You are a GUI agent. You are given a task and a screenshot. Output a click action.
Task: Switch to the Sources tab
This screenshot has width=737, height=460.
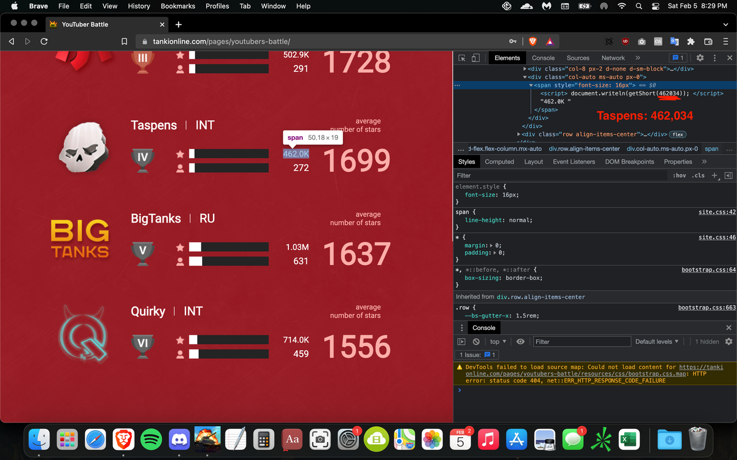[578, 58]
